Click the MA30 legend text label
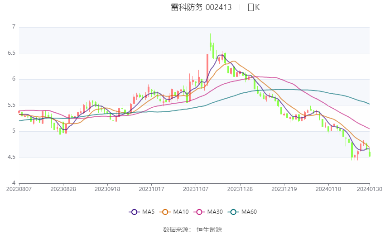385x234 pixels. click(215, 212)
